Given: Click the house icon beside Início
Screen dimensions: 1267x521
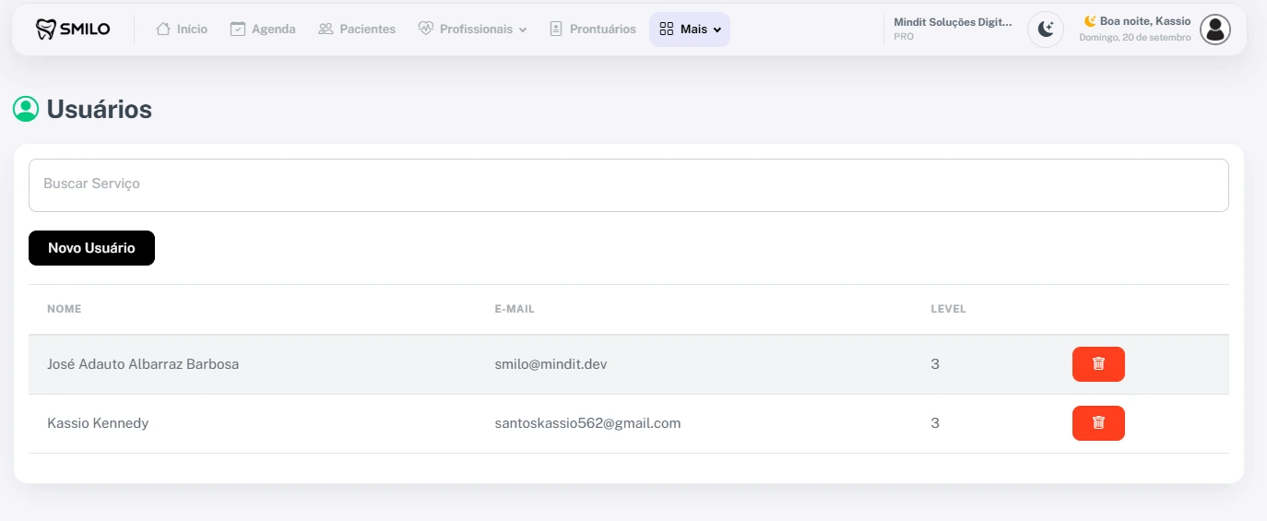Looking at the screenshot, I should point(163,30).
